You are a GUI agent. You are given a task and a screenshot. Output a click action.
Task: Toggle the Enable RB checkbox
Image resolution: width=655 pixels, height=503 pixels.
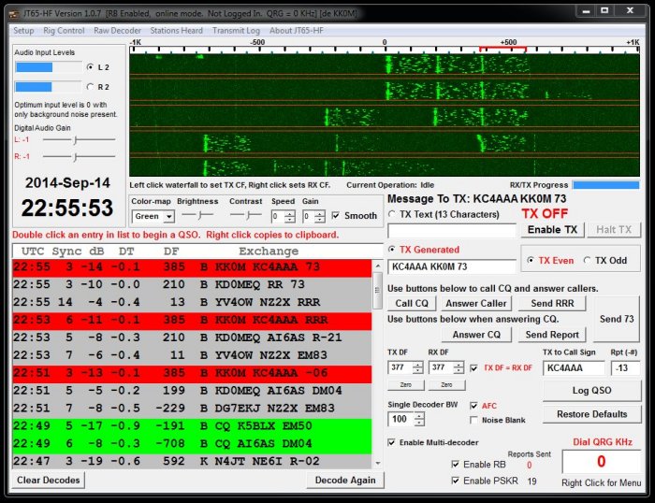click(456, 464)
